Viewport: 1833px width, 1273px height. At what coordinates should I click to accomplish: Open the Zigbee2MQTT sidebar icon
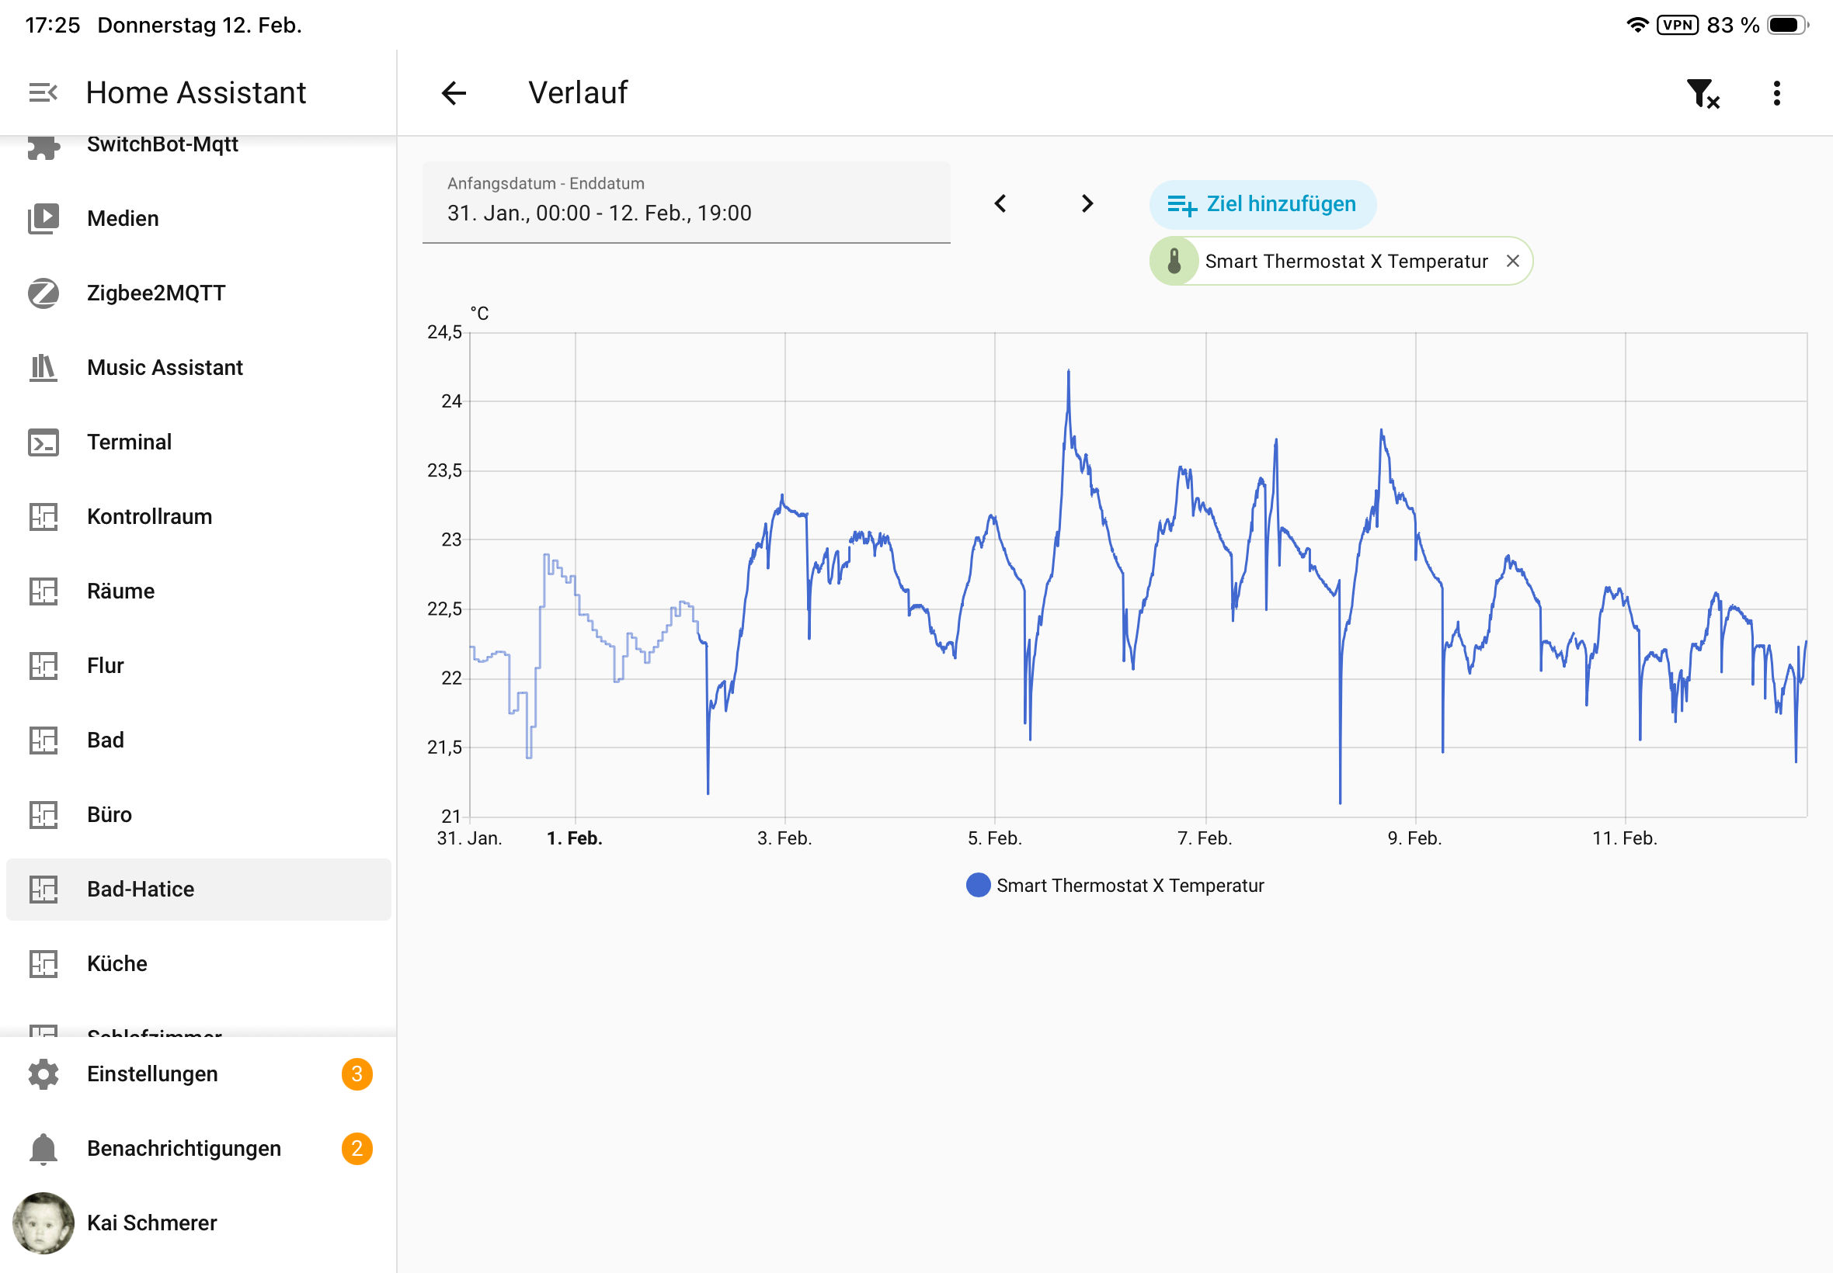coord(43,293)
